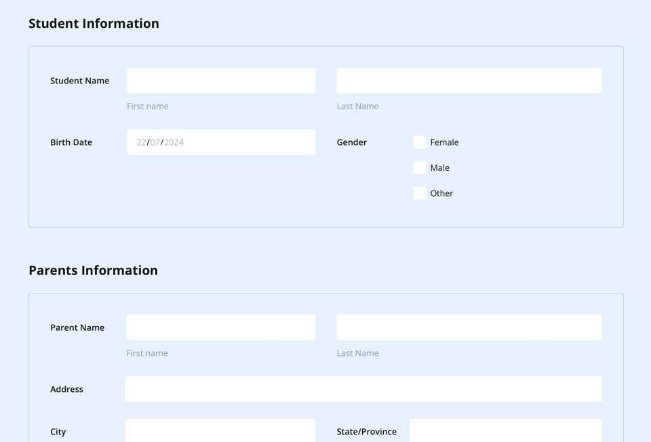Click the "Student Information" section heading
This screenshot has width=651, height=442.
94,23
